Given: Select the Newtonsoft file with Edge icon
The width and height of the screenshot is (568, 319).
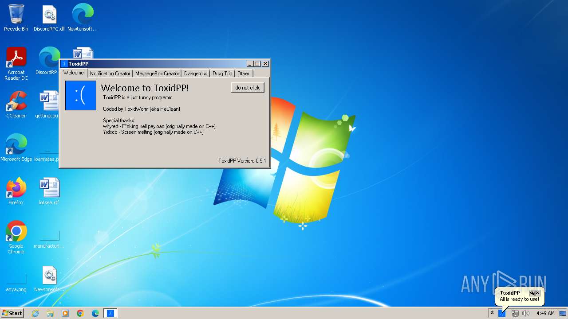Looking at the screenshot, I should 83,18.
